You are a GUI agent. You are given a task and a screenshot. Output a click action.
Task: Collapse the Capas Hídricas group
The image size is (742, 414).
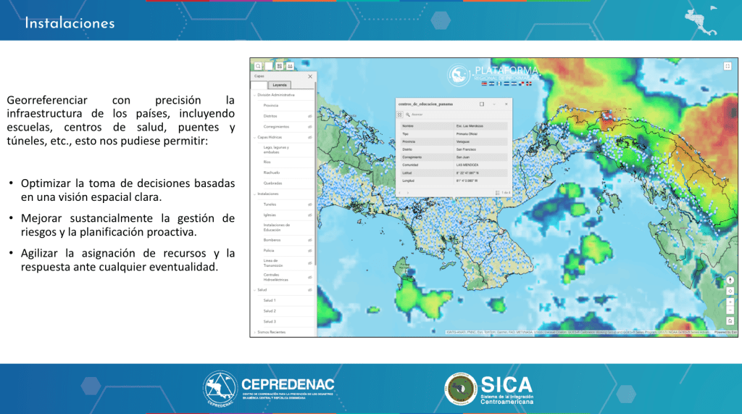[254, 136]
